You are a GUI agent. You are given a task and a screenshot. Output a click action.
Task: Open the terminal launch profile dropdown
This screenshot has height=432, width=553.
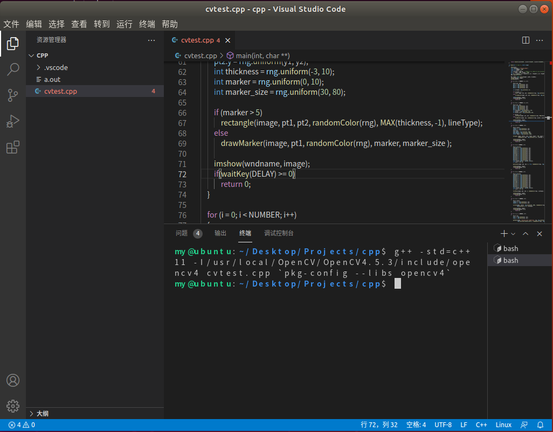pos(513,234)
